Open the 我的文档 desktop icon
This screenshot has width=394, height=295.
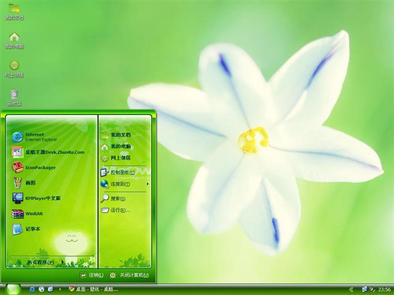(14, 11)
